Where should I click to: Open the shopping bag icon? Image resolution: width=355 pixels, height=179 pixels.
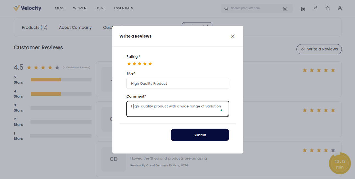pos(328,8)
